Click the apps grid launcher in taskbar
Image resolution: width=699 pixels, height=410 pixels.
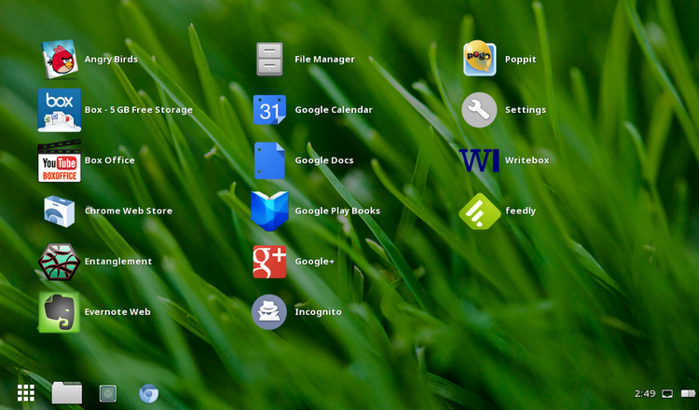tap(26, 393)
